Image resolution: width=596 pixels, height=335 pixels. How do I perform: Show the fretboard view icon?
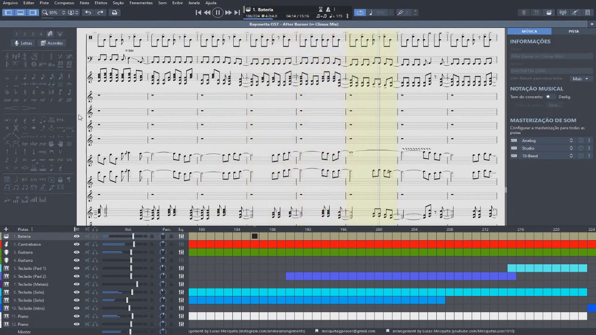pyautogui.click(x=524, y=13)
